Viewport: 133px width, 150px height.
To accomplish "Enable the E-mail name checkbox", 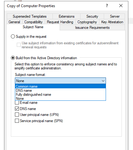I will [17, 103].
